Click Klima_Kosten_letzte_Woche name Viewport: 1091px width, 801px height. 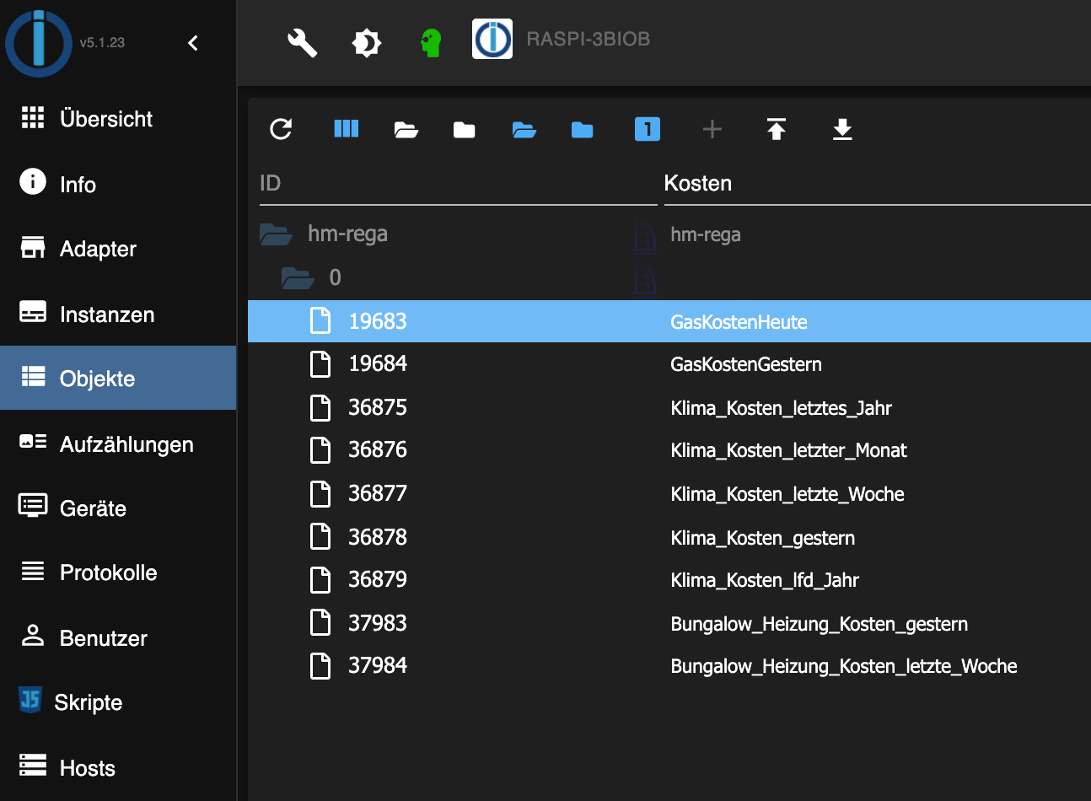tap(787, 494)
